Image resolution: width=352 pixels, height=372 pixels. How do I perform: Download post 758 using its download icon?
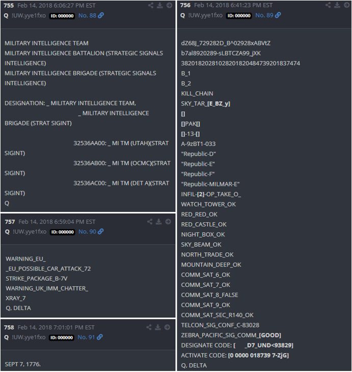[x=158, y=327]
